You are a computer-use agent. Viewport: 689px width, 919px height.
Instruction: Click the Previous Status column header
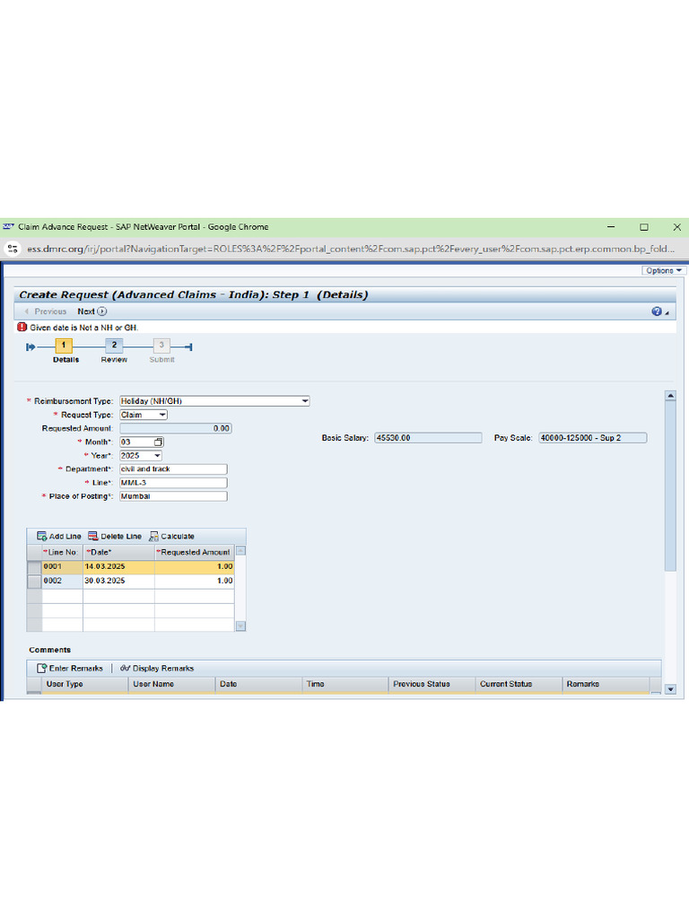point(432,684)
